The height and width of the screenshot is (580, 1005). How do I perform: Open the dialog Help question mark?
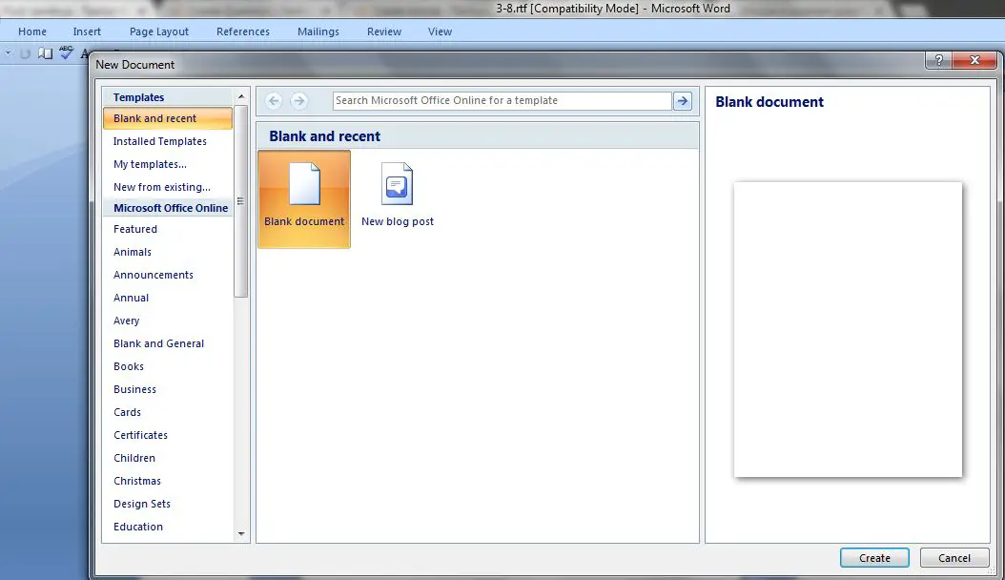(x=939, y=60)
